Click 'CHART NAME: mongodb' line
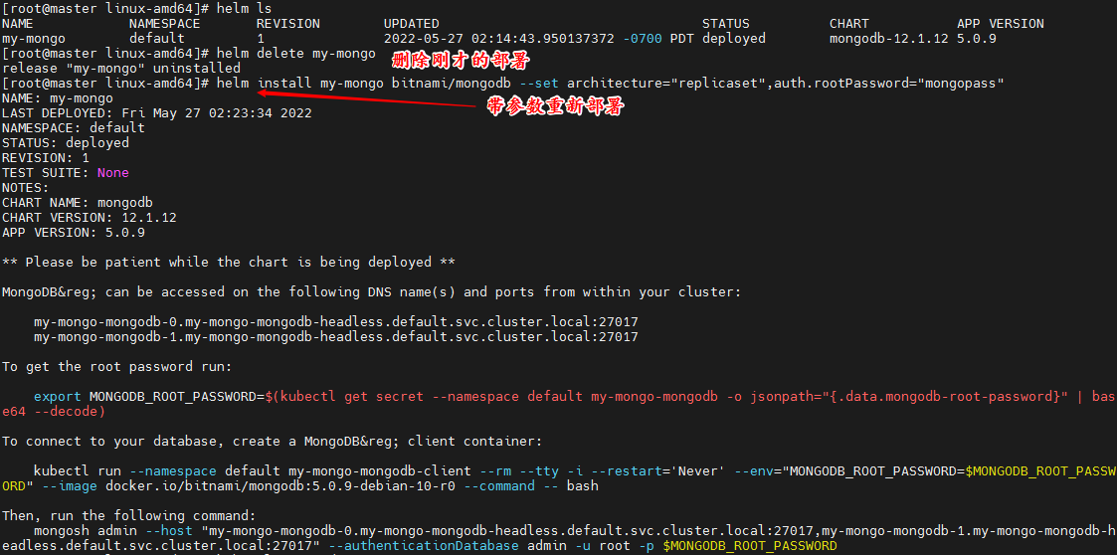Viewport: 1117px width, 555px height. coord(77,203)
